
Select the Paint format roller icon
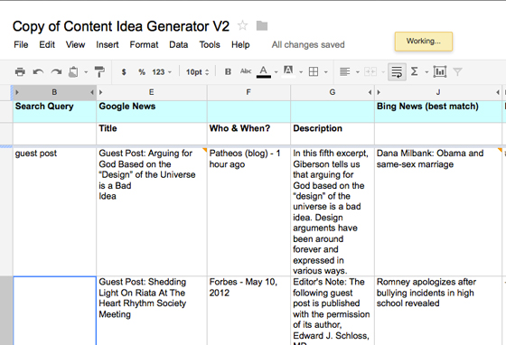click(x=99, y=71)
